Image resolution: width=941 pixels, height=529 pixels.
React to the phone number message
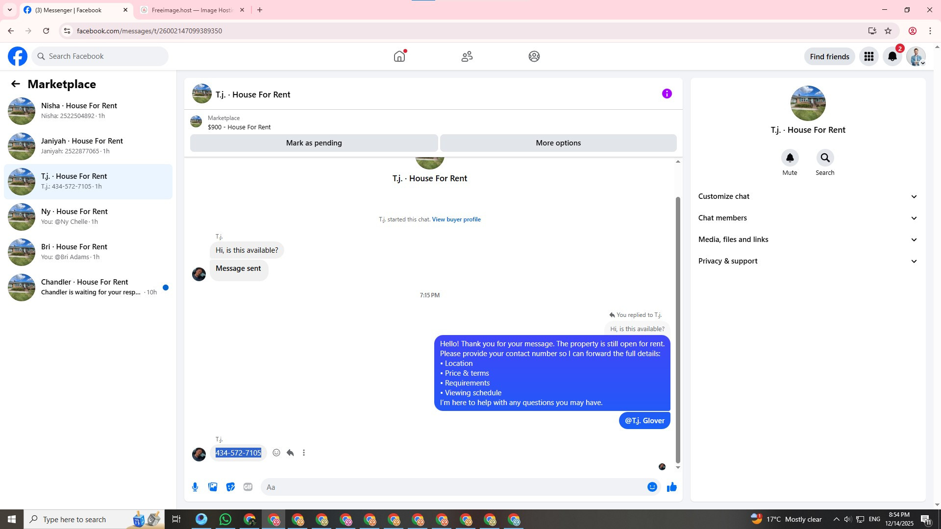tap(276, 453)
